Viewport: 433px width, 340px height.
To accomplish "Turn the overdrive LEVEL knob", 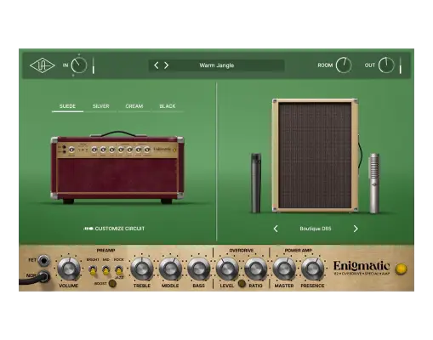I will pos(227,269).
